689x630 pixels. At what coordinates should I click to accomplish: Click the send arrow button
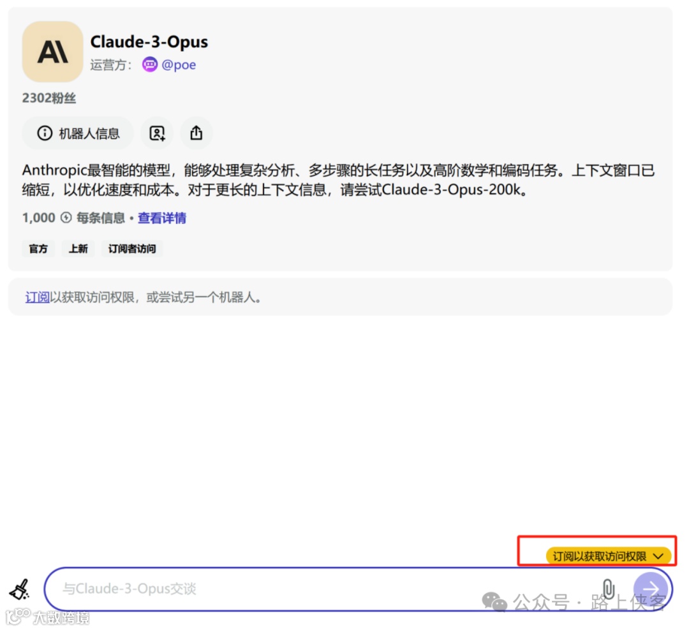point(650,589)
